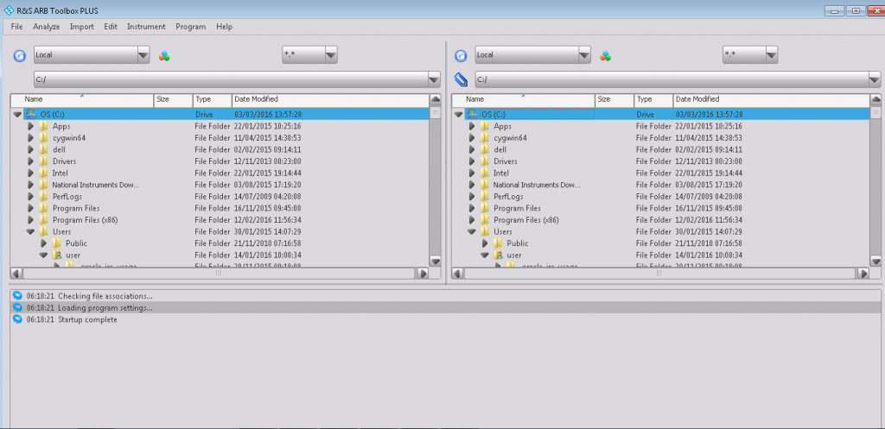
Task: Expand the Drivers folder in left pane
Action: 30,161
